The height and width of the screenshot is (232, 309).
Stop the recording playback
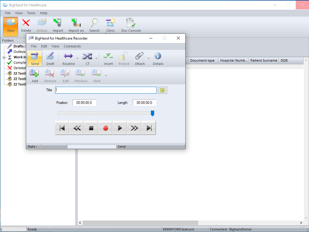click(91, 128)
